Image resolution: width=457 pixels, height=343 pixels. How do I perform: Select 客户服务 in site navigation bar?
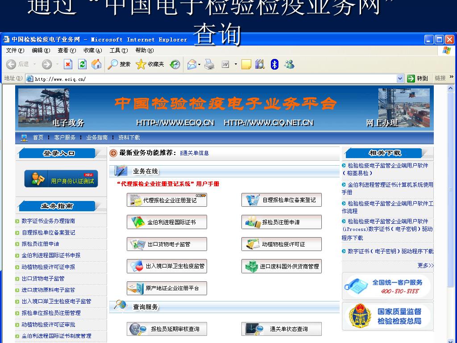coord(65,138)
